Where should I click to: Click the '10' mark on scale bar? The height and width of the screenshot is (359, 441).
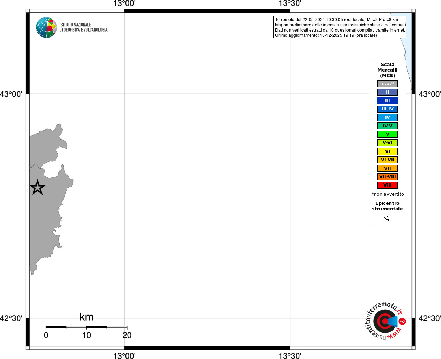click(86, 335)
